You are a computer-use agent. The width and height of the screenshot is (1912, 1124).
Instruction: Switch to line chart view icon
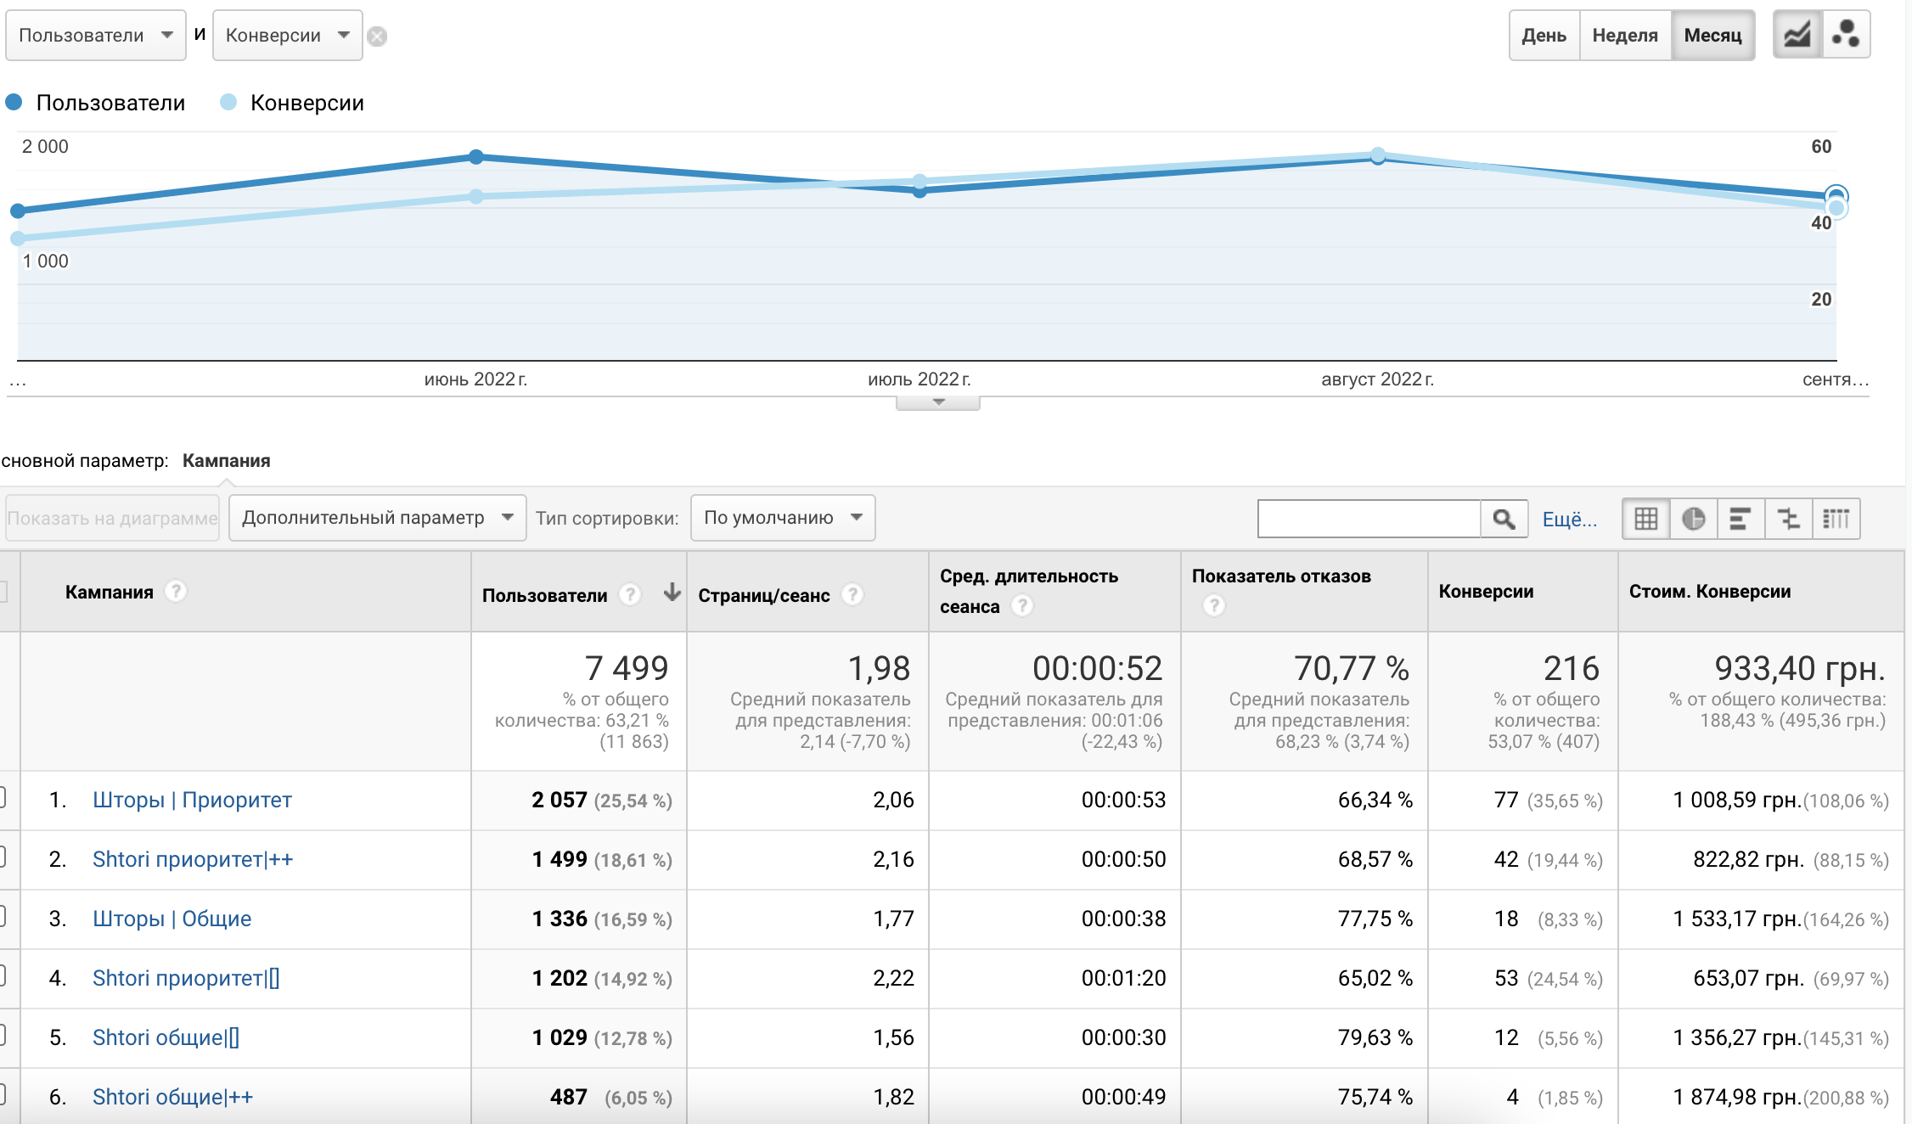[1797, 35]
